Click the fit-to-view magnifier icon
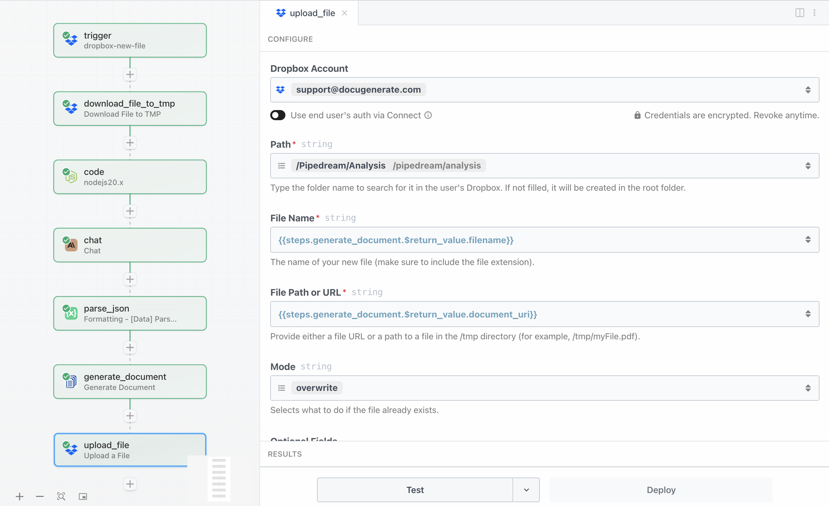This screenshot has width=829, height=506. (x=61, y=496)
